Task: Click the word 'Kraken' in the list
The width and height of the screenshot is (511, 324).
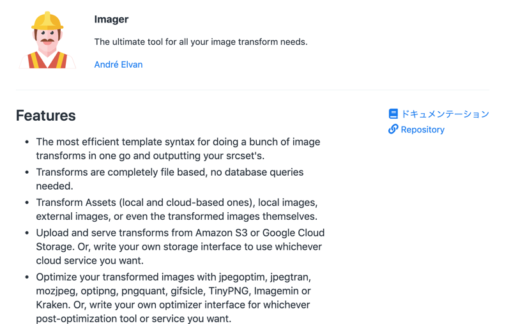Action: click(52, 305)
